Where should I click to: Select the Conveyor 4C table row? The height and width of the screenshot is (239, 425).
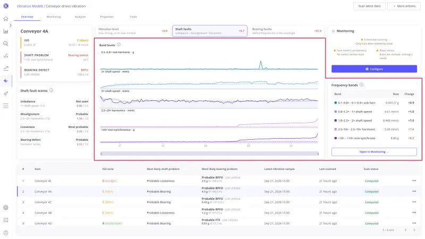click(219, 202)
